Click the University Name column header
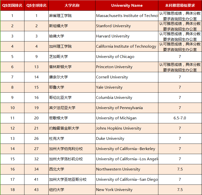Viewport: 202px width, 195px height. point(127,5)
